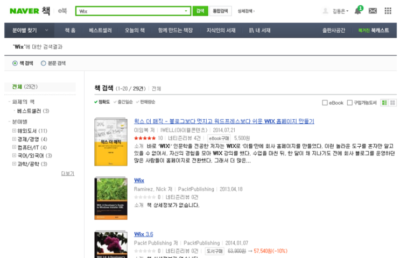This screenshot has height=258, width=400.
Task: Open the 윅스 더 매직 book title link
Action: pyautogui.click(x=224, y=121)
